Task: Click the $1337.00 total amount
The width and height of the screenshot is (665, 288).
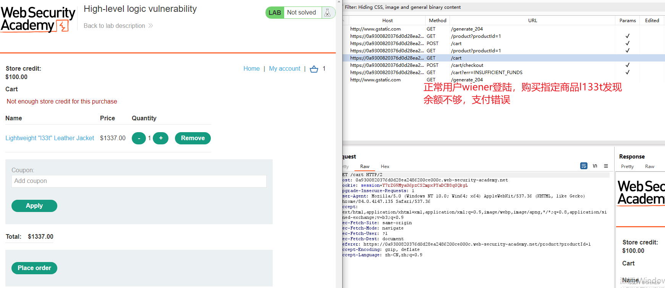Action: click(40, 237)
